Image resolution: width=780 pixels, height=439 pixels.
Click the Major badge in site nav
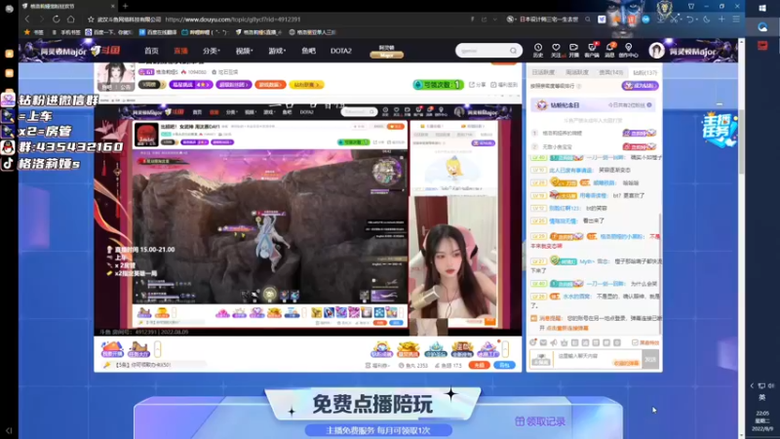386,52
